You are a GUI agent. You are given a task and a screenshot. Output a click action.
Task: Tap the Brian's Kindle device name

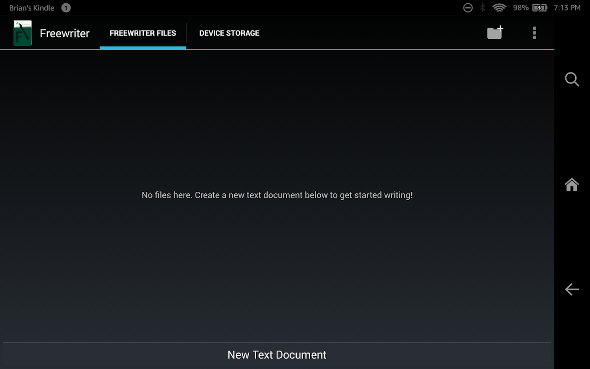(x=32, y=8)
